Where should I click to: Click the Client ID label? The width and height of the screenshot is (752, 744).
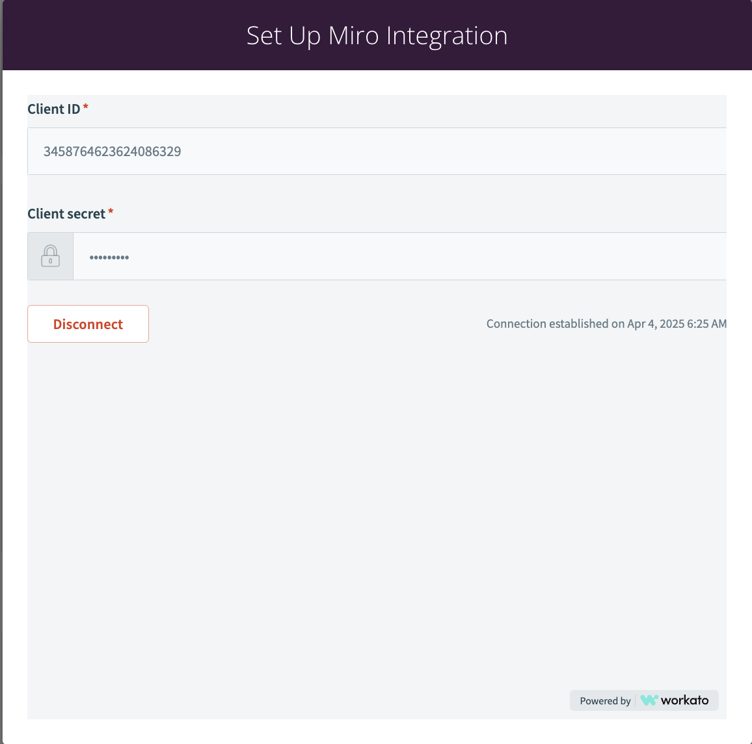point(54,109)
